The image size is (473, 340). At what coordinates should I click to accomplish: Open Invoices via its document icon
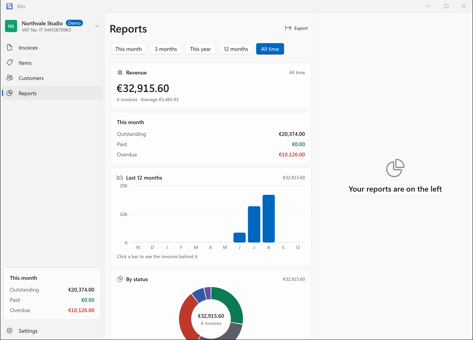pos(9,48)
